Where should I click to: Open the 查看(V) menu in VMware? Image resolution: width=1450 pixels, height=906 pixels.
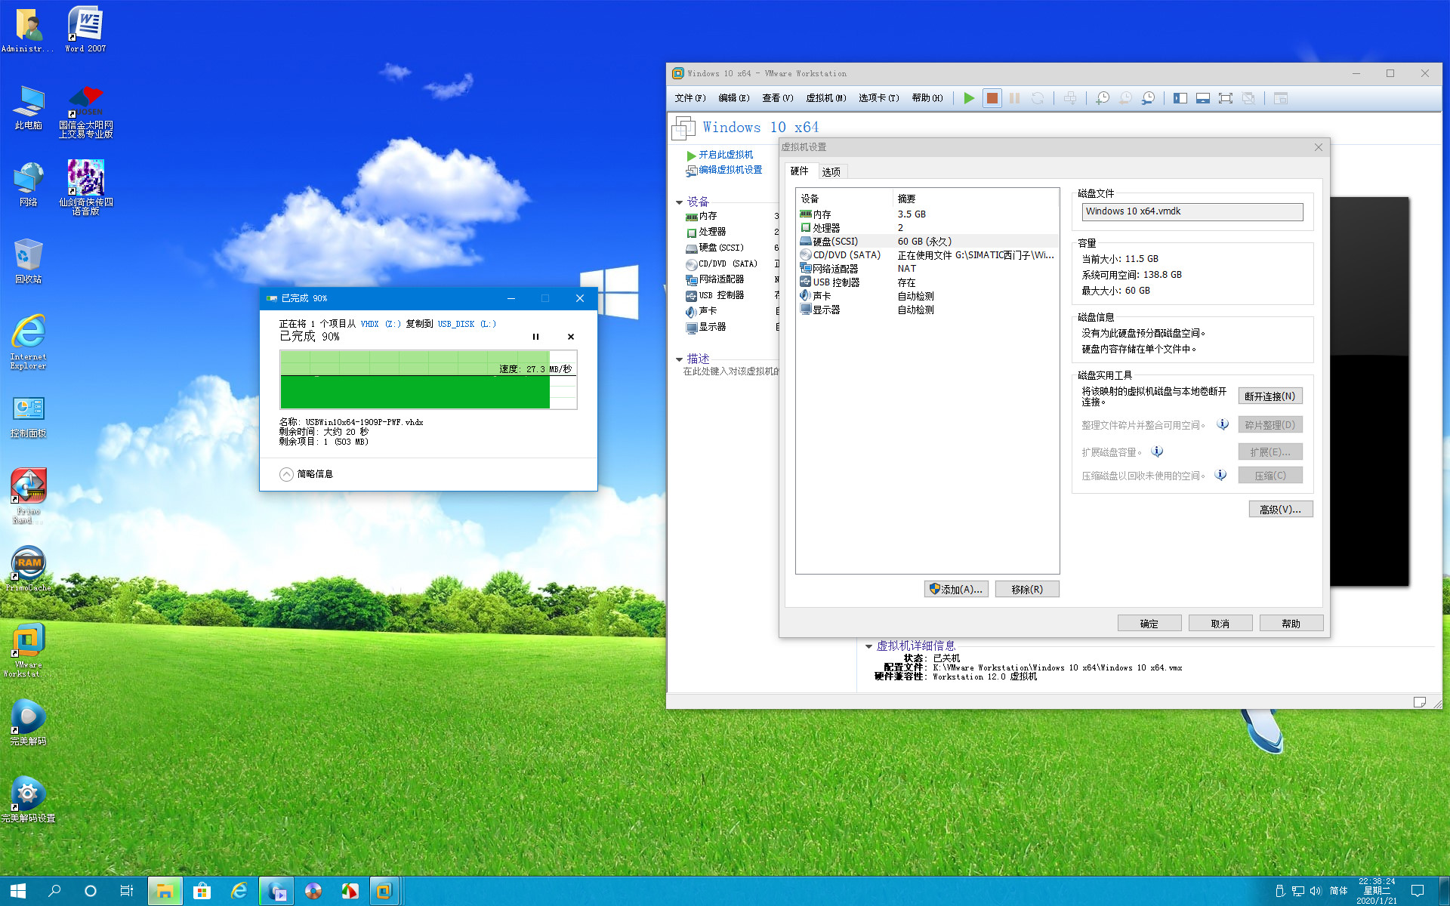778,98
